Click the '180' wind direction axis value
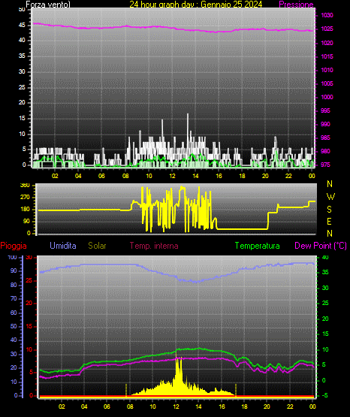The height and width of the screenshot is (417, 350). click(25, 210)
